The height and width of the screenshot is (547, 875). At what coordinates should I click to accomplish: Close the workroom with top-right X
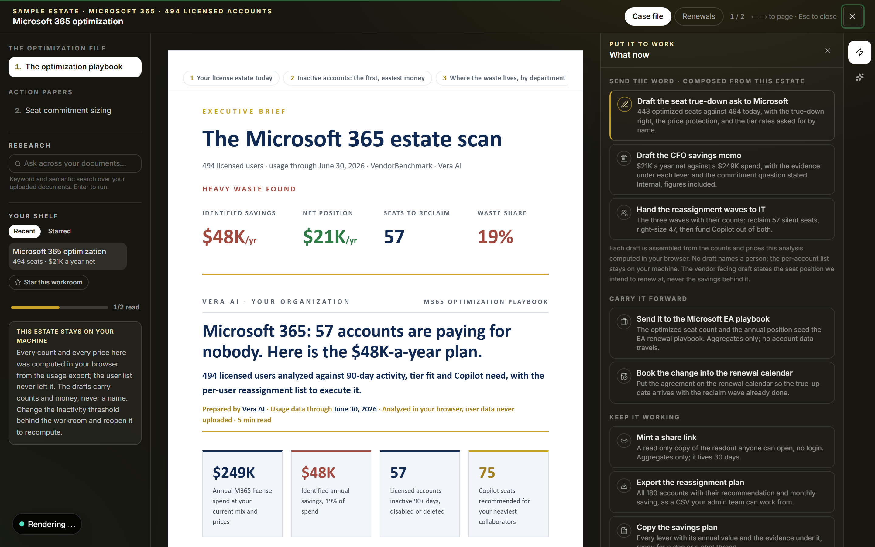click(x=852, y=16)
